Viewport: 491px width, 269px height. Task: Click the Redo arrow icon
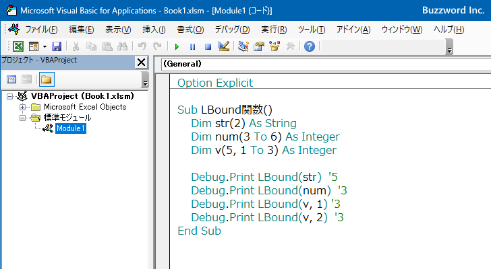tap(157, 46)
